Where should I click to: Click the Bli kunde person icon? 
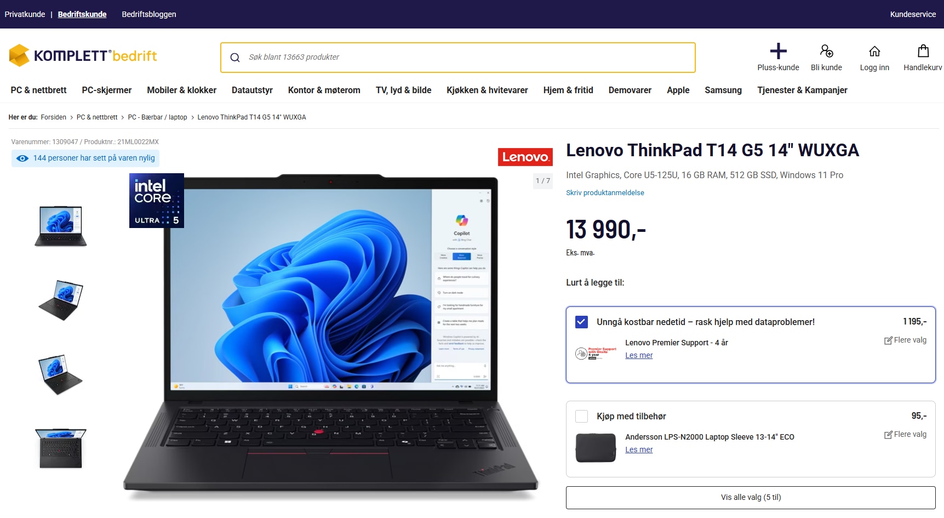826,52
